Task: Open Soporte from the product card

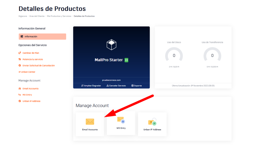Action: pos(136,86)
